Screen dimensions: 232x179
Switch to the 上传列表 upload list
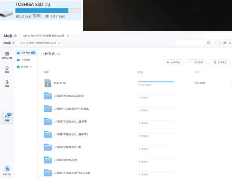25,53
